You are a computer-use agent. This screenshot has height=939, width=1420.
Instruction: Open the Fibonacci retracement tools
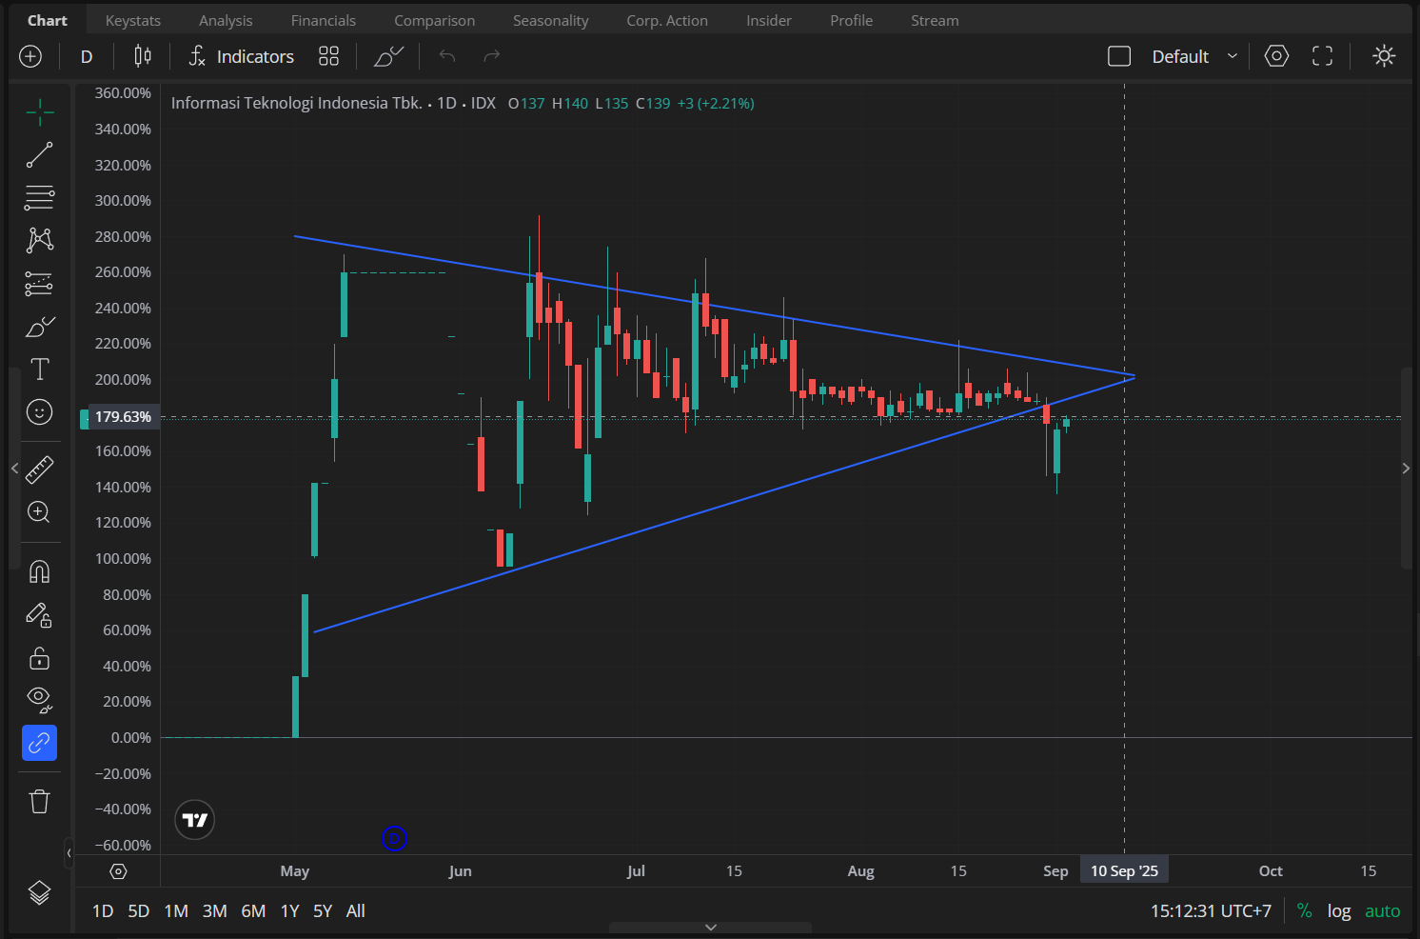coord(39,198)
